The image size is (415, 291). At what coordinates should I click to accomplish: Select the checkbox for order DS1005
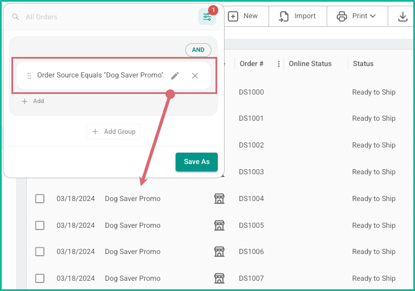point(40,226)
